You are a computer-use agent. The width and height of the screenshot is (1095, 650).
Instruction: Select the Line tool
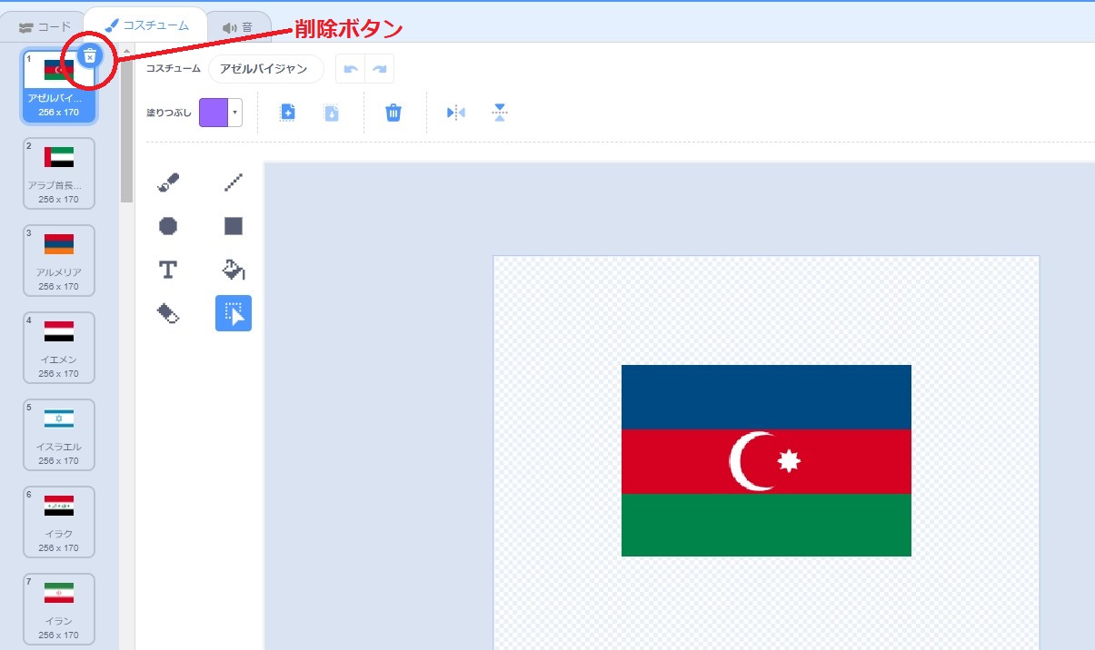tap(234, 182)
